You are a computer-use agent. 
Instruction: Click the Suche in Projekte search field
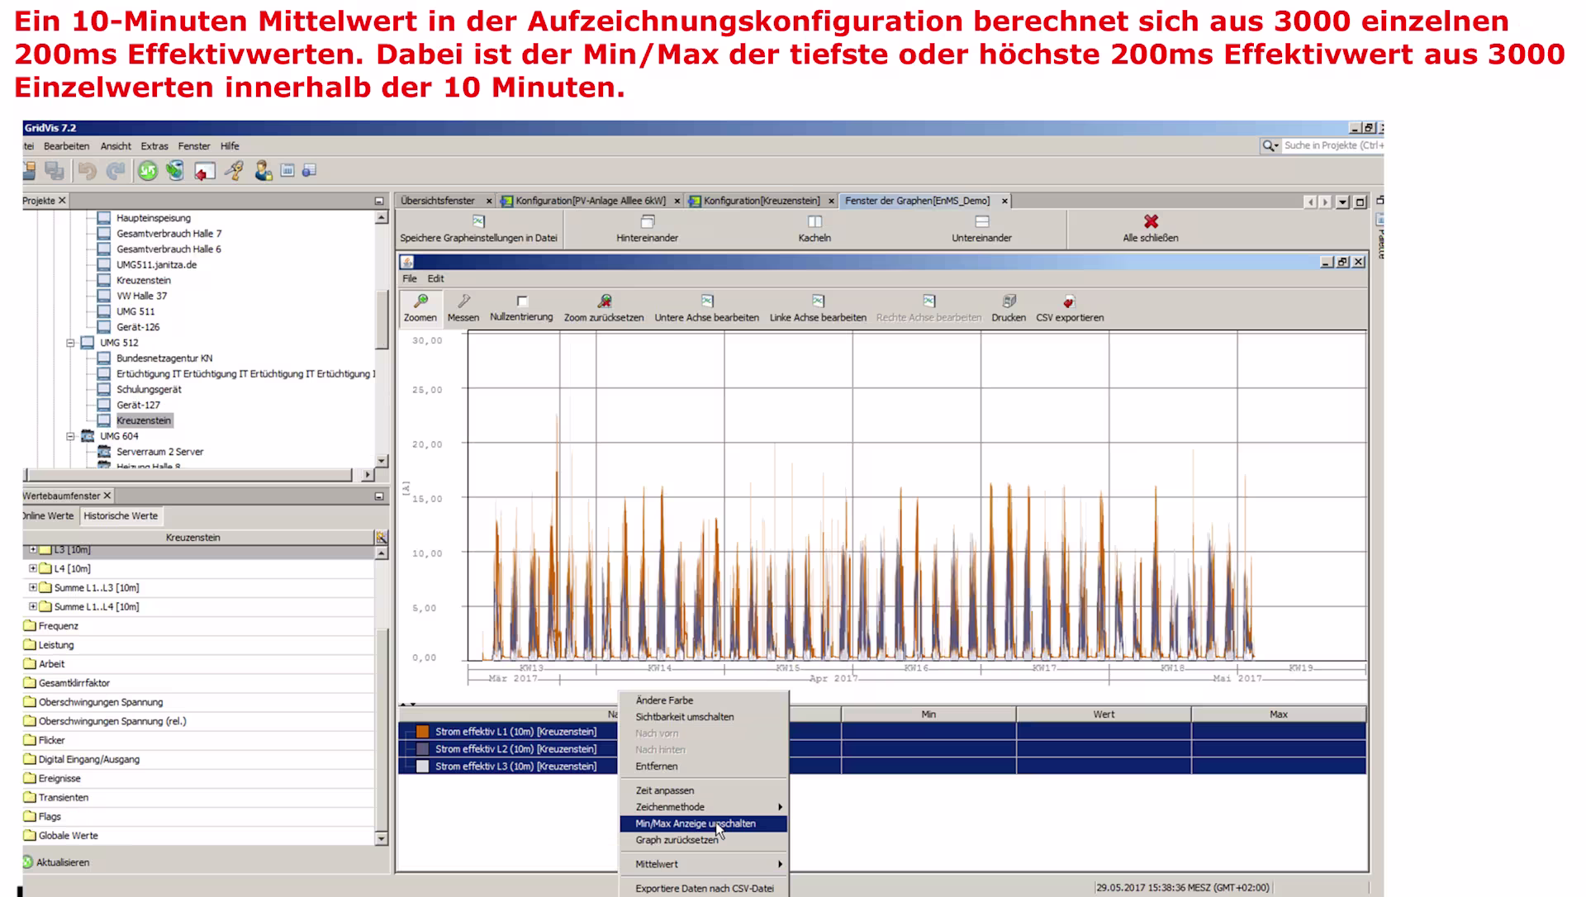1330,145
